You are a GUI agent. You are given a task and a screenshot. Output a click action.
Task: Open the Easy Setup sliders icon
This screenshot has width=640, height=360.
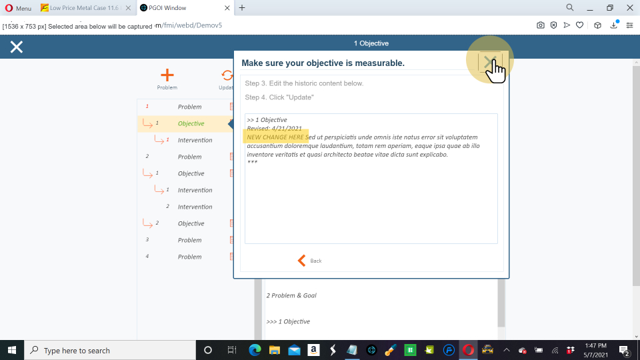coord(629,25)
